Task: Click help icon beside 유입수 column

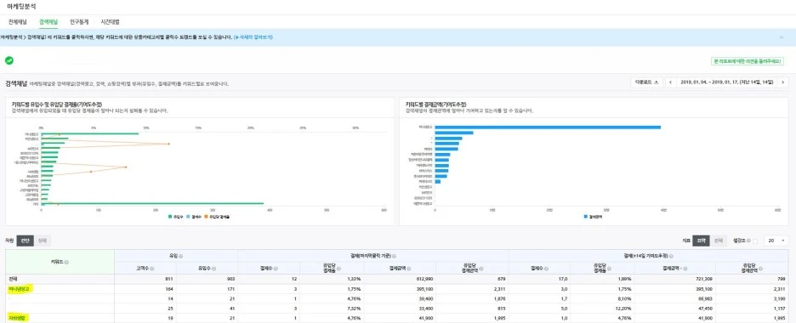Action: [213, 269]
